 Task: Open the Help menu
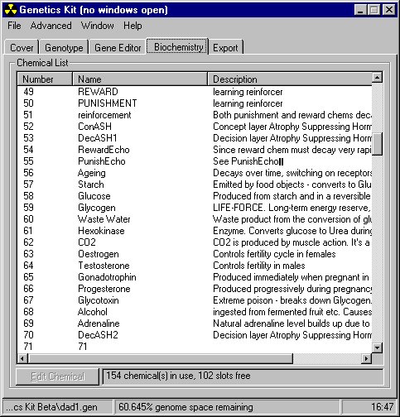[x=133, y=26]
